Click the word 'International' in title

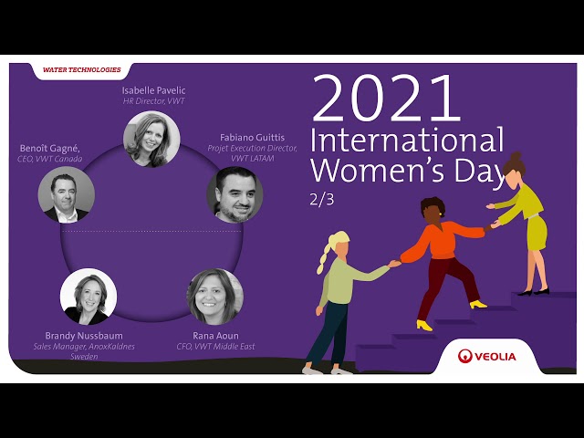(407, 140)
